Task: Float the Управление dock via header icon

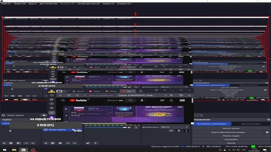Action: pos(268,119)
